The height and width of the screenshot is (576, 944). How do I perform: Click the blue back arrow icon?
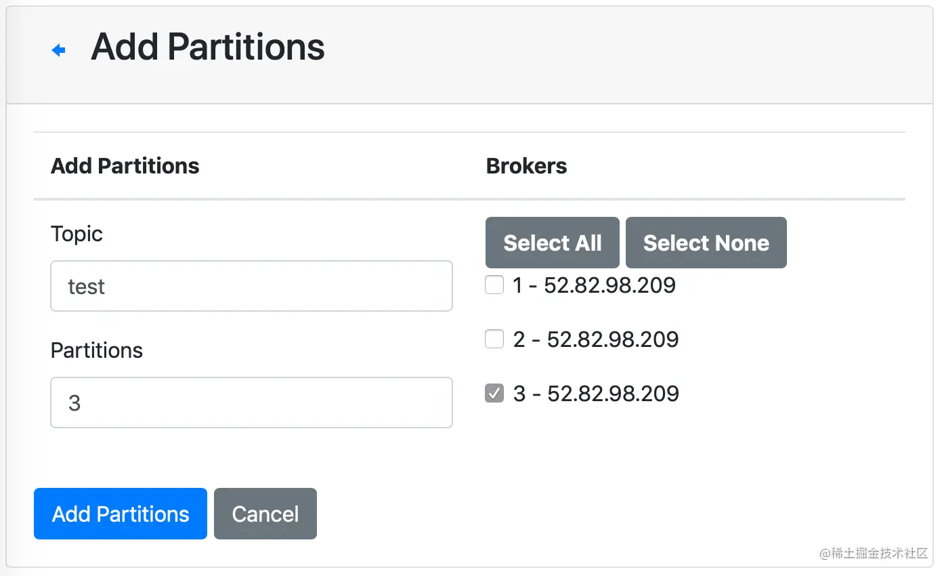[59, 50]
